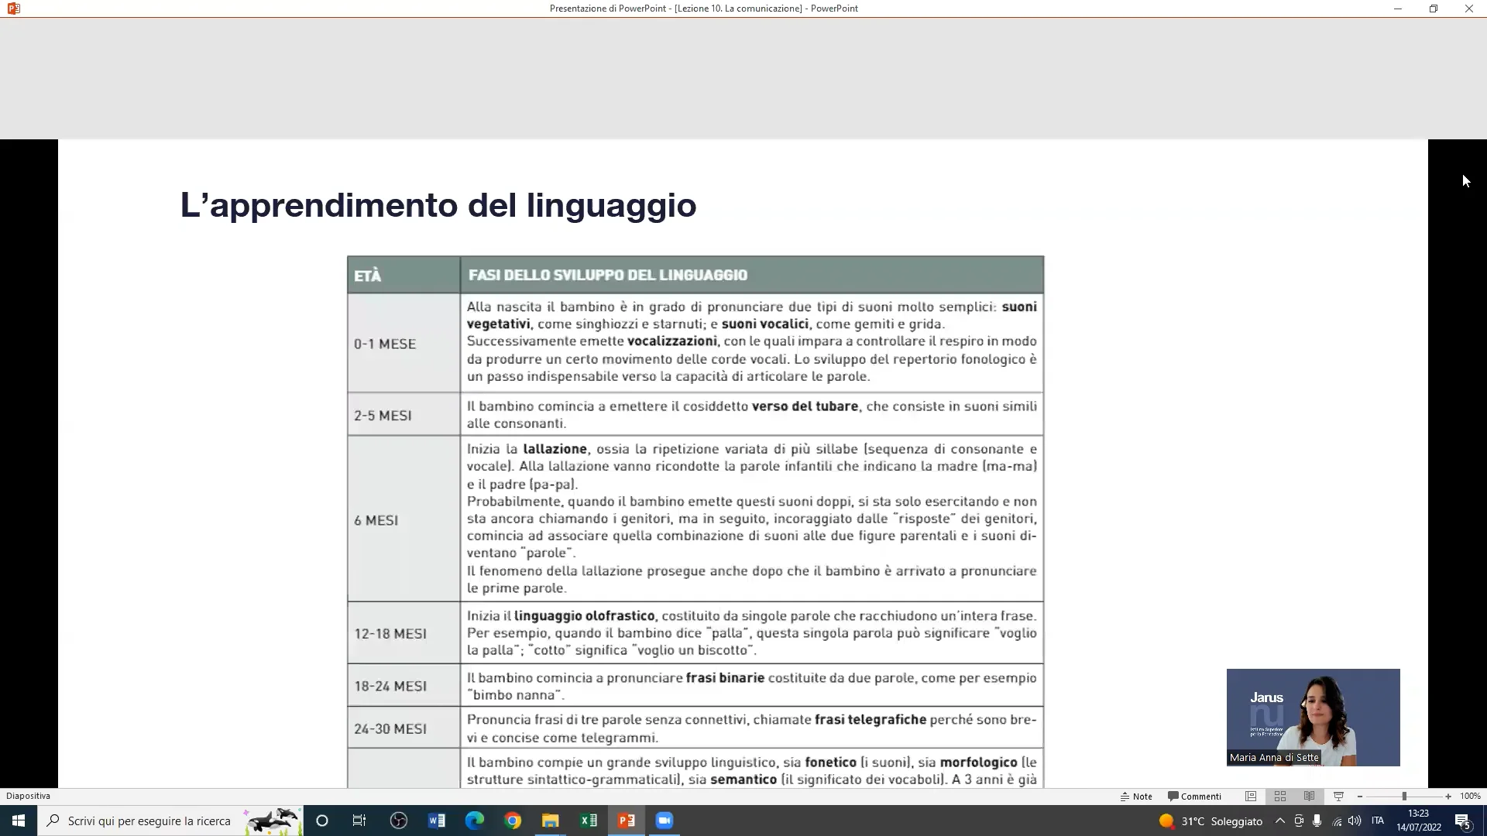Click the Meet Now camera tray icon
This screenshot has width=1487, height=836.
[1299, 821]
